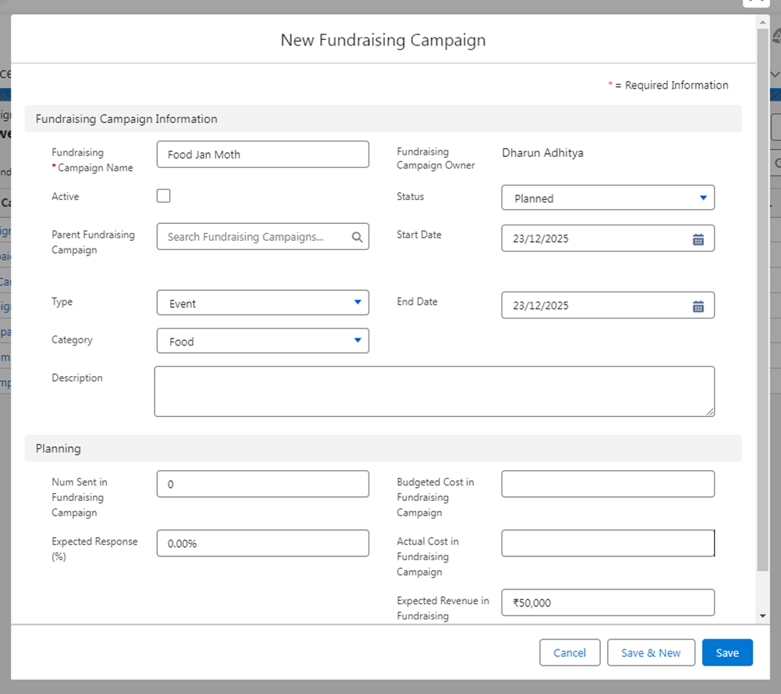The height and width of the screenshot is (694, 781).
Task: Click Actual Cost in Fundraising Campaign field
Action: coord(608,543)
